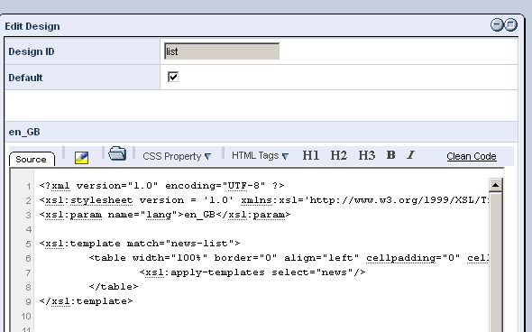The height and width of the screenshot is (332, 532).
Task: Toggle italic formatting button
Action: tap(410, 155)
